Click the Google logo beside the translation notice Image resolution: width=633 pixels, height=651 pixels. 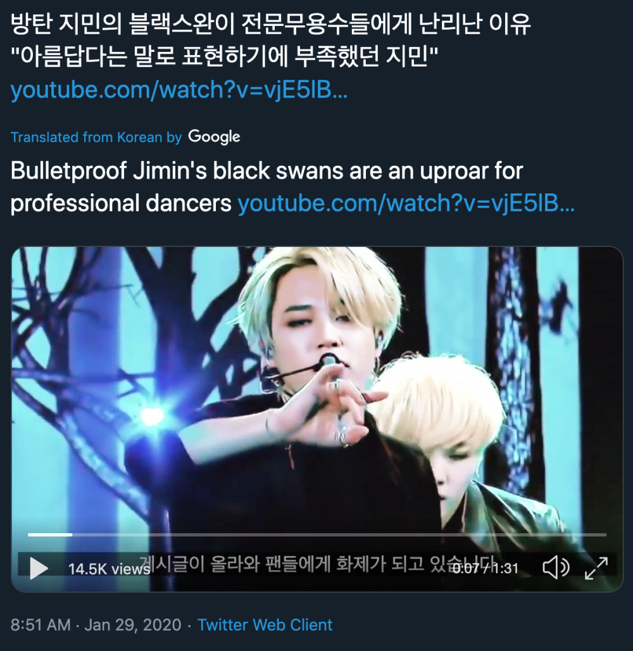click(214, 137)
